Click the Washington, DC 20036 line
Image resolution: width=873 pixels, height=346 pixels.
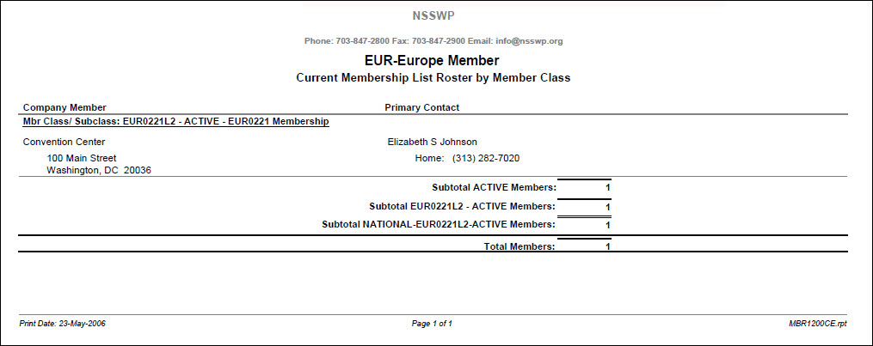click(x=99, y=170)
